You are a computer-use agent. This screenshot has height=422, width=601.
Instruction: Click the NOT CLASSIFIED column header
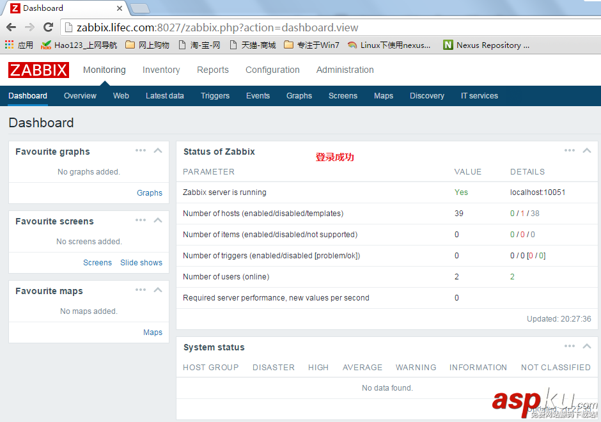[x=556, y=368]
